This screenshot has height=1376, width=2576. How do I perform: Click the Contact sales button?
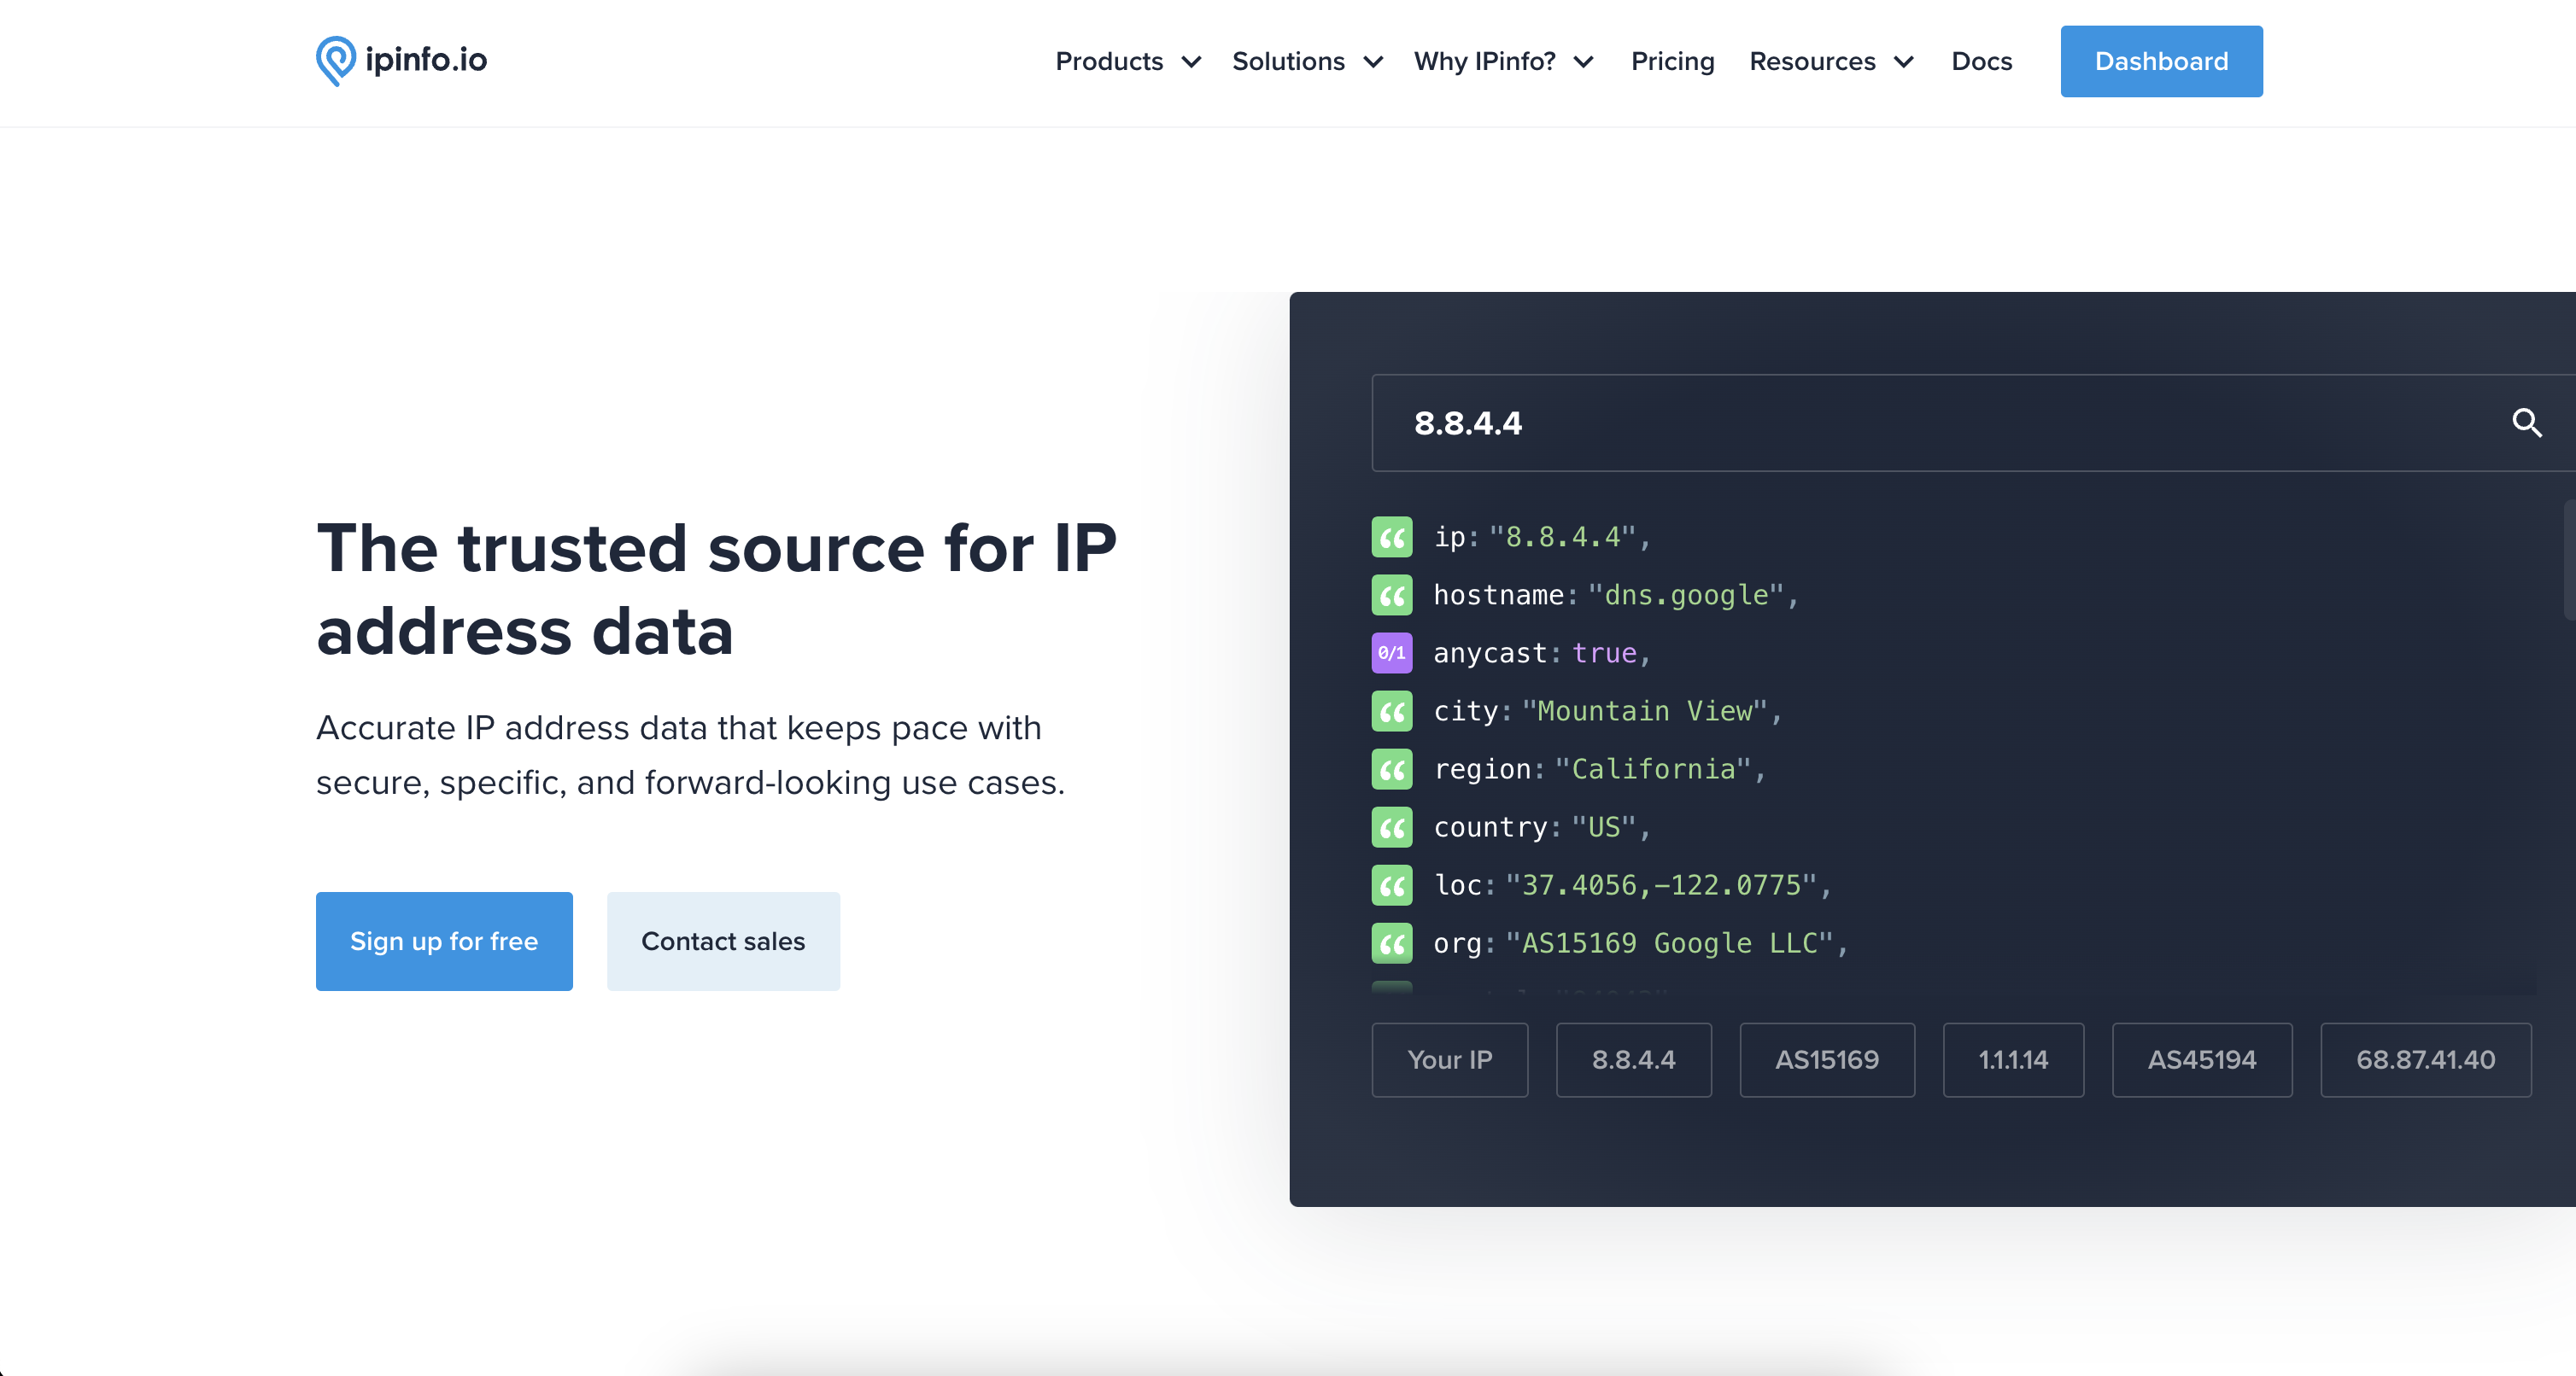point(723,941)
